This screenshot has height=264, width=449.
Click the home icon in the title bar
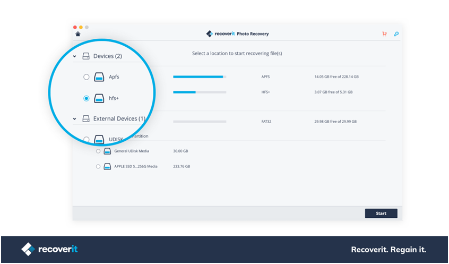(78, 34)
